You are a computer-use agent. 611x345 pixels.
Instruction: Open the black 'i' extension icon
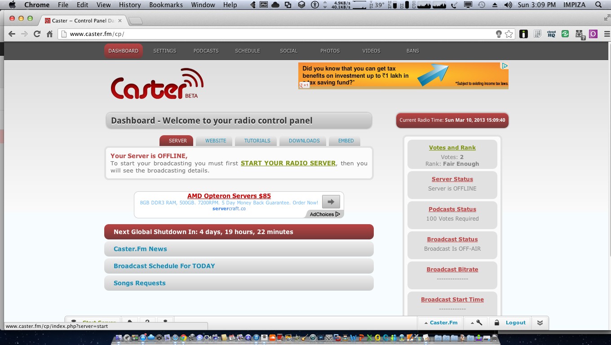tap(523, 34)
